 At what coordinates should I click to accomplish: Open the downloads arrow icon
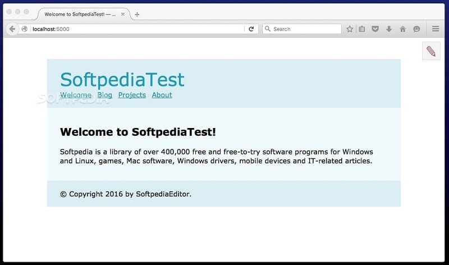[389, 29]
